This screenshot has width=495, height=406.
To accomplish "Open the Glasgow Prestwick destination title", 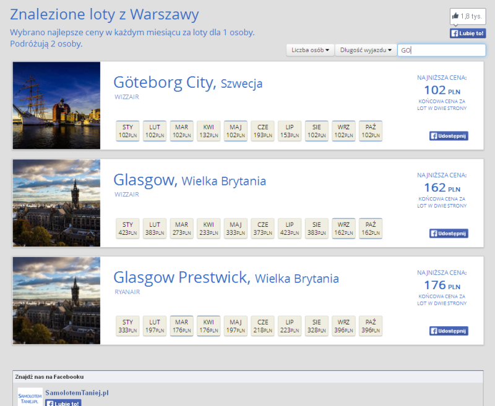I will (x=226, y=277).
